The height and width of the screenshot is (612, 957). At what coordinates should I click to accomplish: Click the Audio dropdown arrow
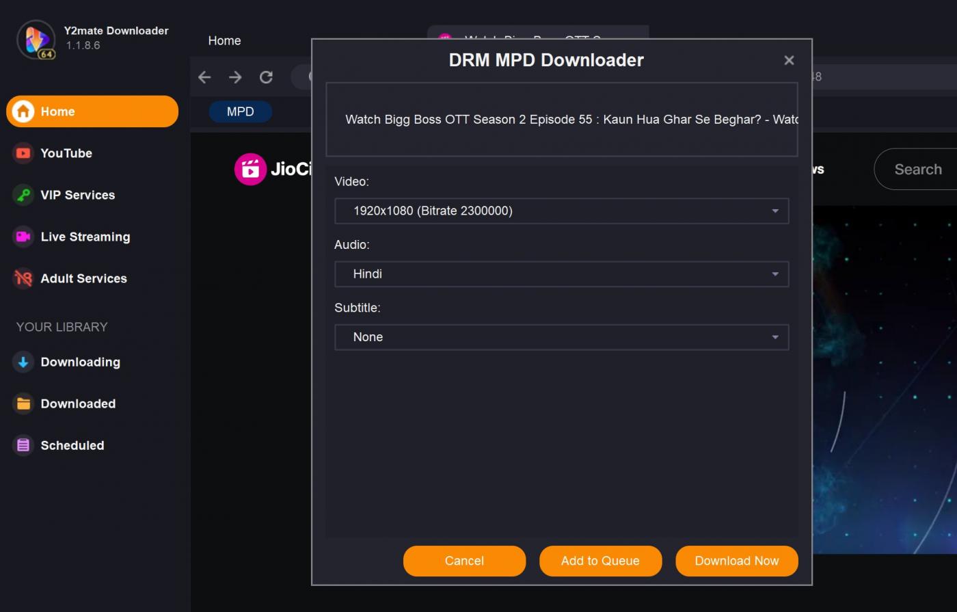coord(775,274)
